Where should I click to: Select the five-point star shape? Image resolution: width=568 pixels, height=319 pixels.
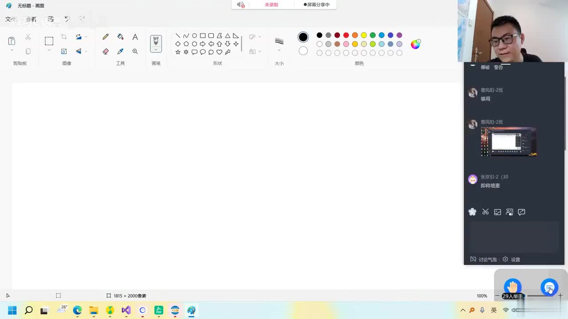point(178,52)
